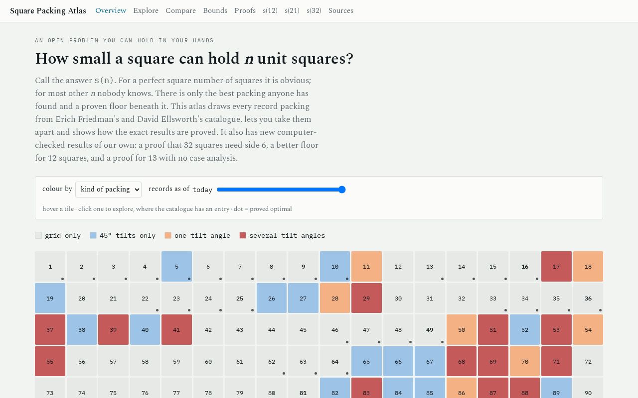Open tile 65 in the grid
Image resolution: width=638 pixels, height=398 pixels.
click(x=366, y=362)
